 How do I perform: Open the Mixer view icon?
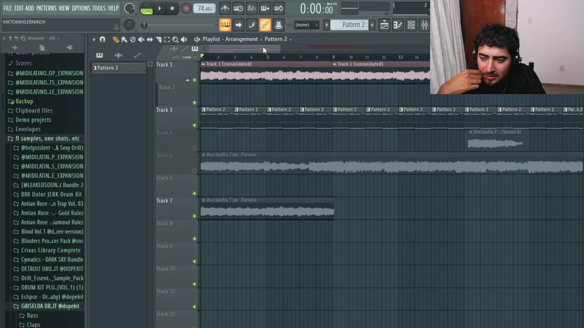[424, 25]
